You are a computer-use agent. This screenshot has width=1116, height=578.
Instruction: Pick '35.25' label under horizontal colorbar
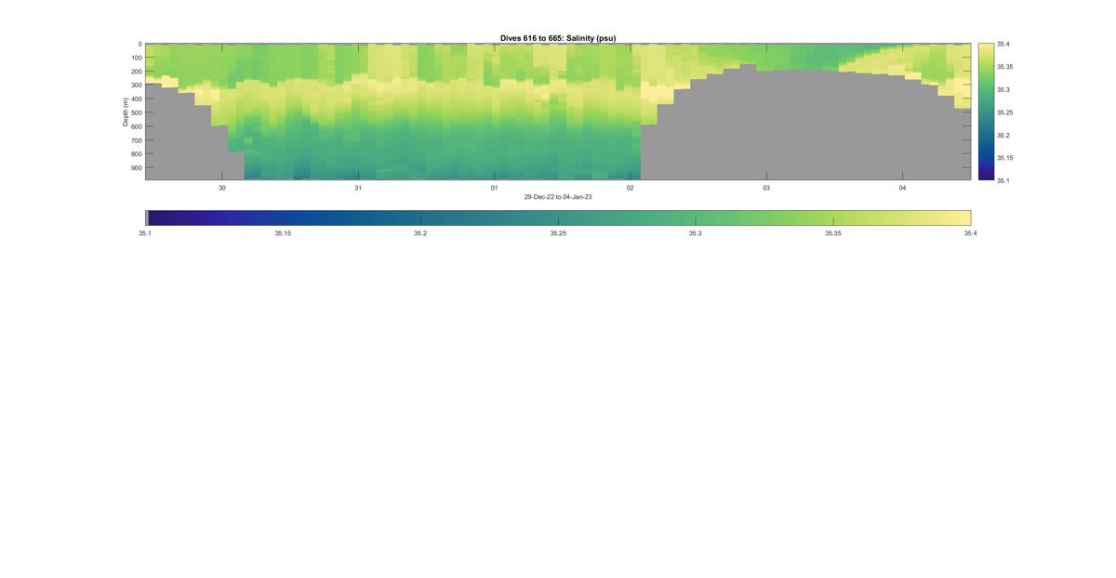pyautogui.click(x=558, y=233)
